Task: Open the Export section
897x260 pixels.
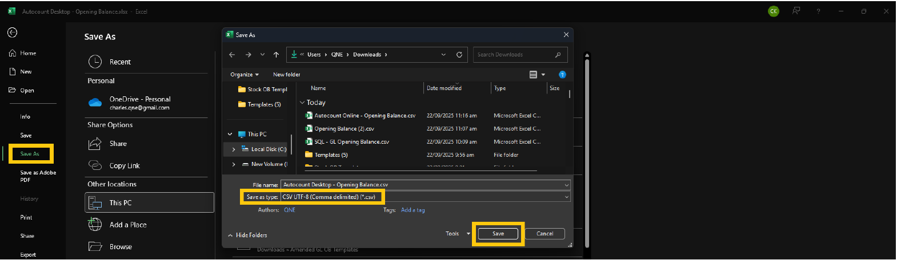Action: pyautogui.click(x=28, y=255)
